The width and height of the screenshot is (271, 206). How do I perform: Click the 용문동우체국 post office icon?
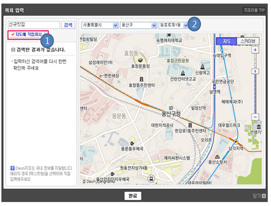point(132,143)
